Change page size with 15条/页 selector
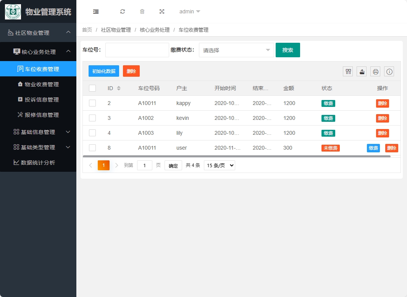407x297 pixels. point(219,165)
